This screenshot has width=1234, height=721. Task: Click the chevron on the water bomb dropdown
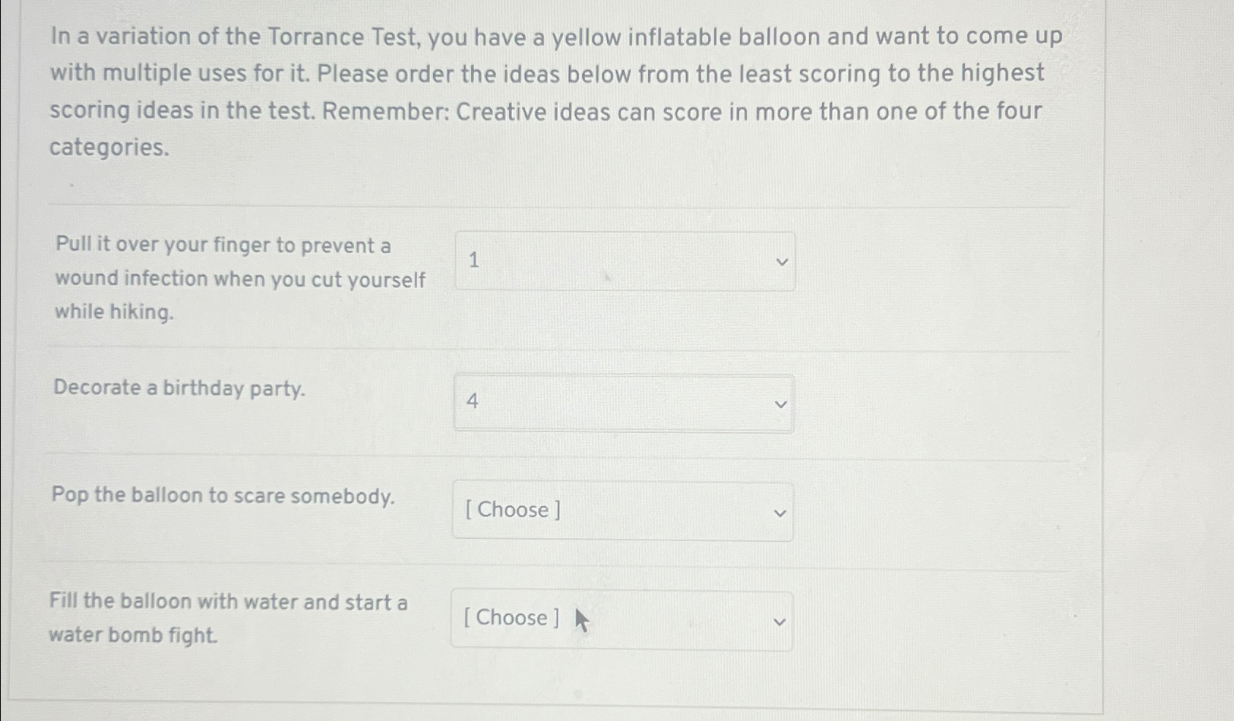pyautogui.click(x=778, y=620)
